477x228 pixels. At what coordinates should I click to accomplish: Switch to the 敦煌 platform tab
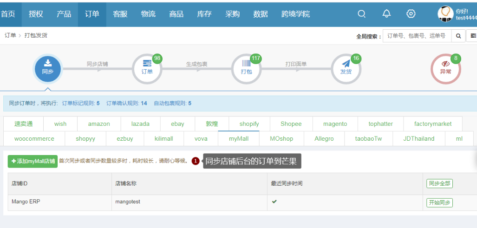pos(212,124)
